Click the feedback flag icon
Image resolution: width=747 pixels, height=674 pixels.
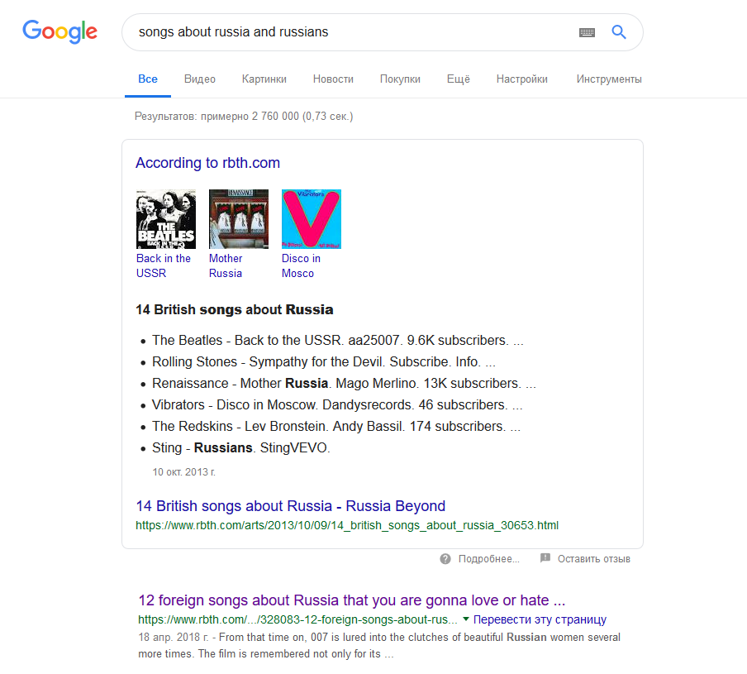545,558
